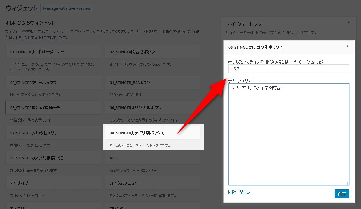Select the 07_STINGERお知らせエリア widget
Viewport: 361px width, 209px height.
tap(53, 133)
